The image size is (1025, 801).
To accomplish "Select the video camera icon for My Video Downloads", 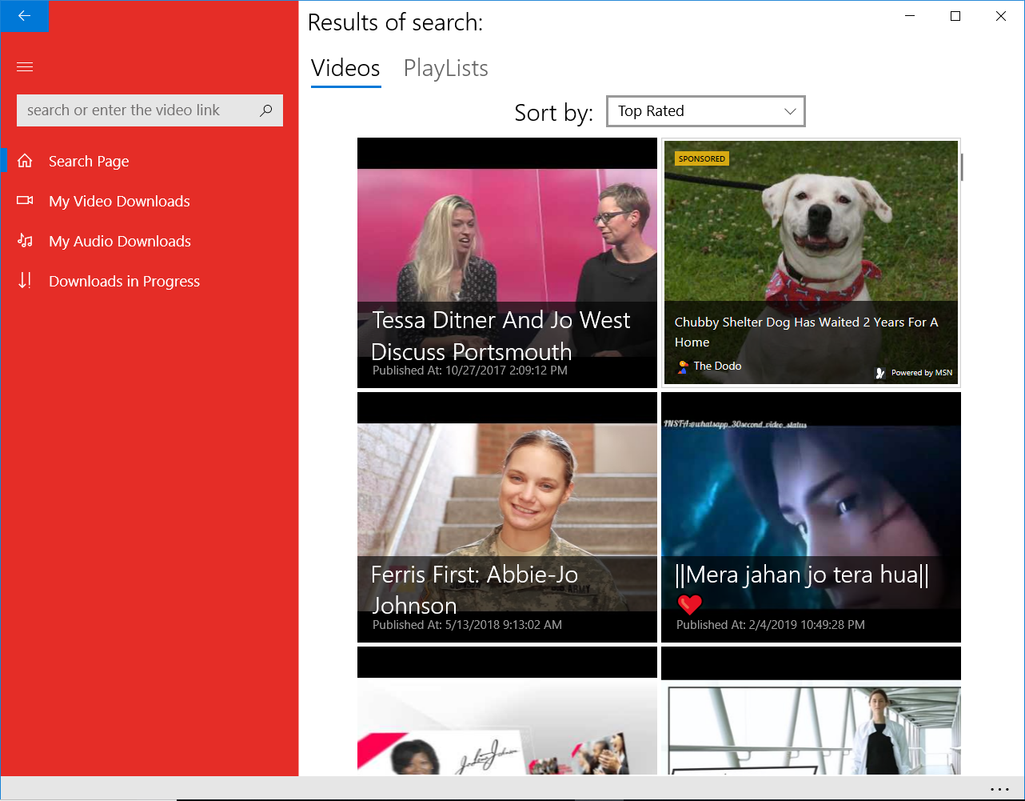I will [25, 201].
